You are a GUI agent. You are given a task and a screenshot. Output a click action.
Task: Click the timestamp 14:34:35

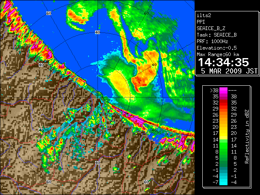click(223, 62)
